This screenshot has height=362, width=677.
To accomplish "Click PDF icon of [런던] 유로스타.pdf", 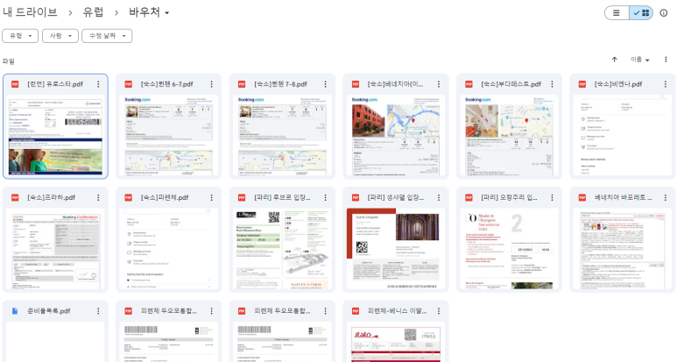I will tap(15, 84).
